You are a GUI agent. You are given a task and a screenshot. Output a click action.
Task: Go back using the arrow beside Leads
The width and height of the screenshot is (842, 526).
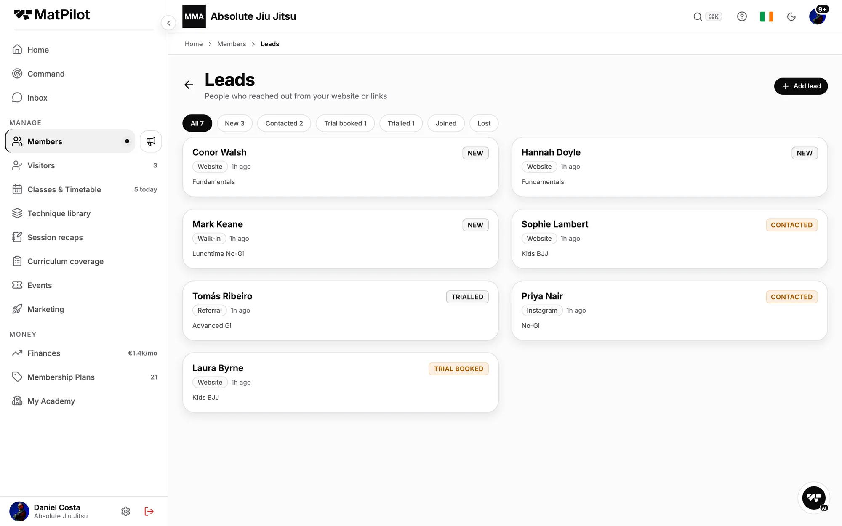coord(189,85)
